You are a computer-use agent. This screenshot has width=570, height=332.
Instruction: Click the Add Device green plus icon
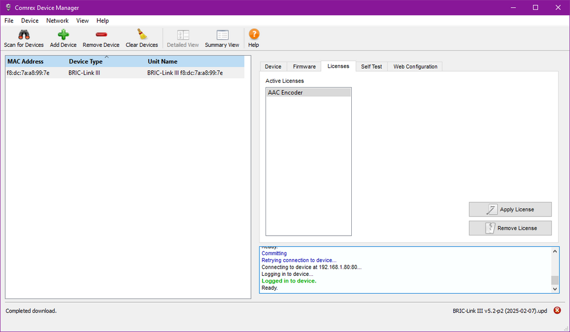[x=63, y=35]
